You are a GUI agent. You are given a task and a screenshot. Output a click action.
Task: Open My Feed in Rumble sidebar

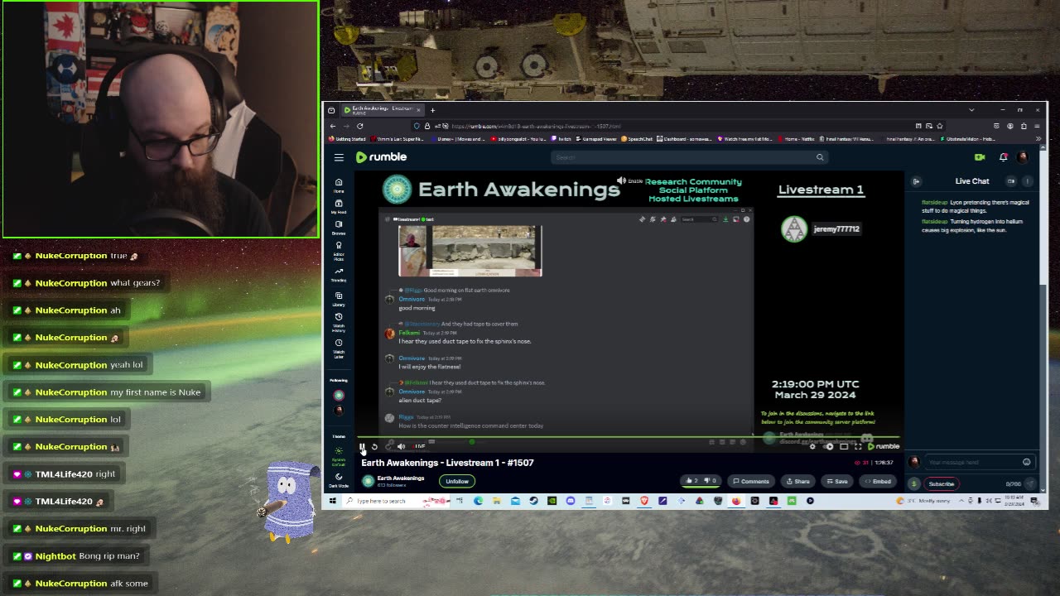pyautogui.click(x=339, y=206)
